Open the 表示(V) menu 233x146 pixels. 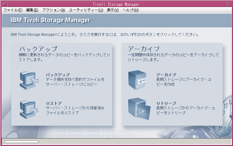[113, 10]
